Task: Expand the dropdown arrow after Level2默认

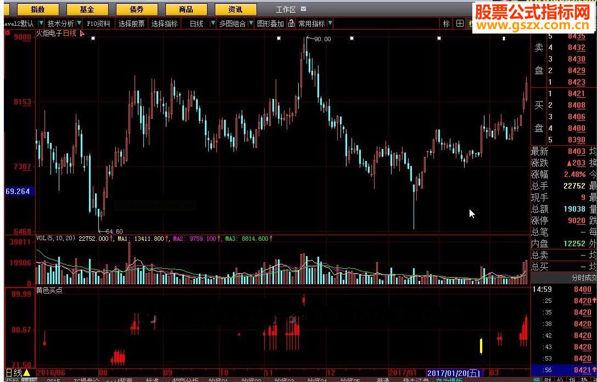Action: (x=41, y=24)
